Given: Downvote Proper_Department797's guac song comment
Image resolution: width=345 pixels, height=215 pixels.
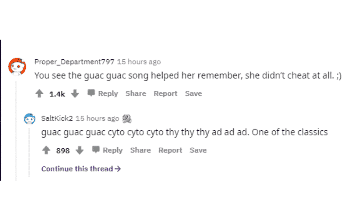Looking at the screenshot, I should point(75,93).
